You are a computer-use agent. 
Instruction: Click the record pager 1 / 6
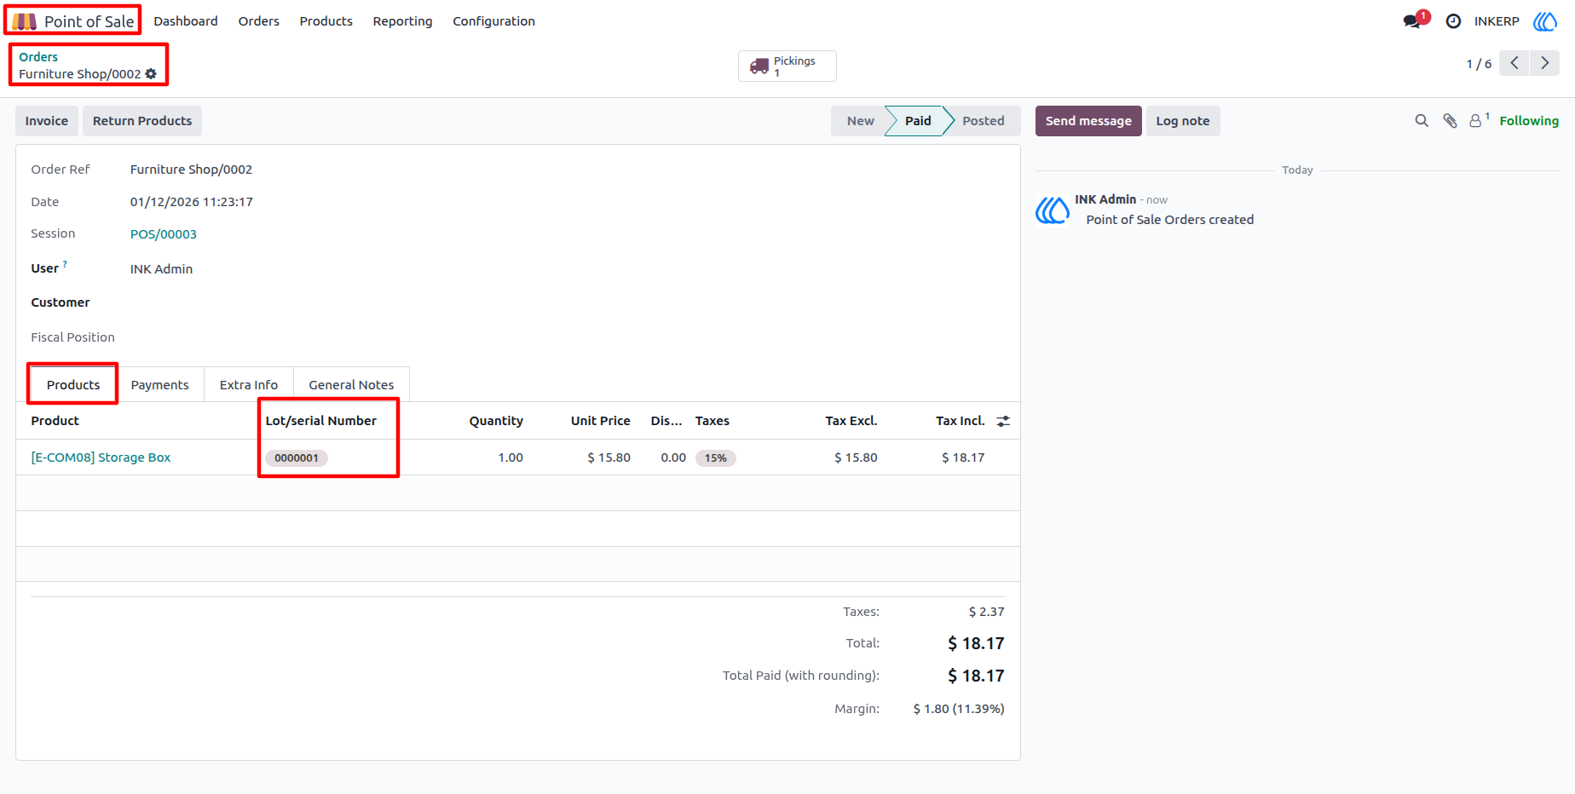click(x=1479, y=64)
